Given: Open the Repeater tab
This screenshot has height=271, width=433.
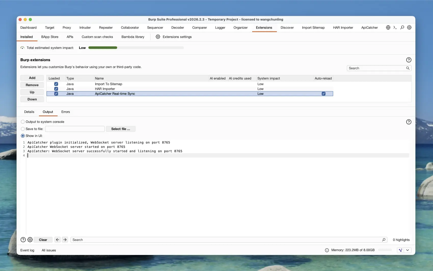Looking at the screenshot, I should pyautogui.click(x=106, y=28).
